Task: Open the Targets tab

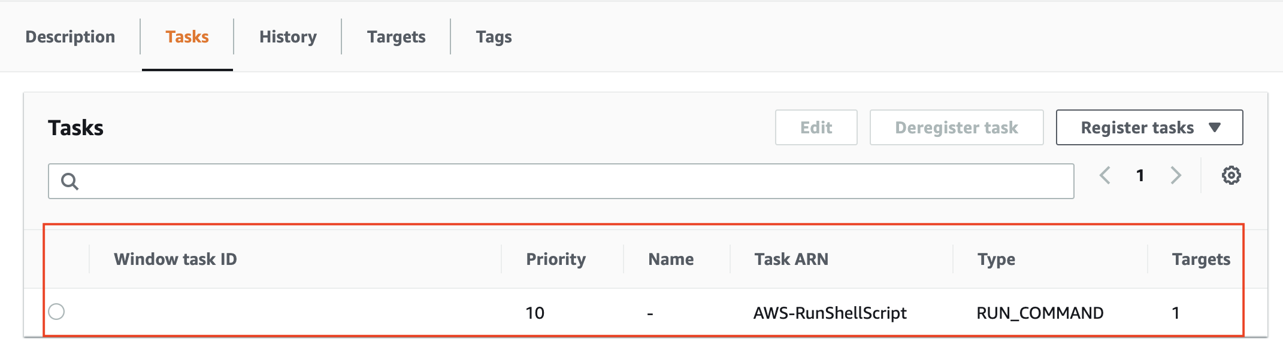Action: pos(397,36)
